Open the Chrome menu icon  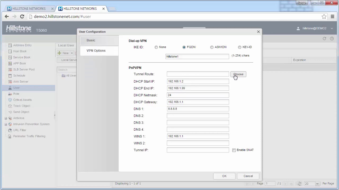point(332,16)
